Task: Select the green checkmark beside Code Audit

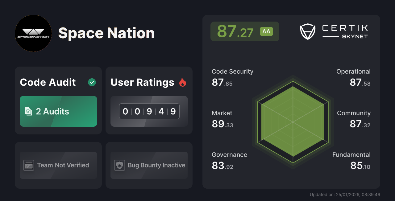Action: 92,82
